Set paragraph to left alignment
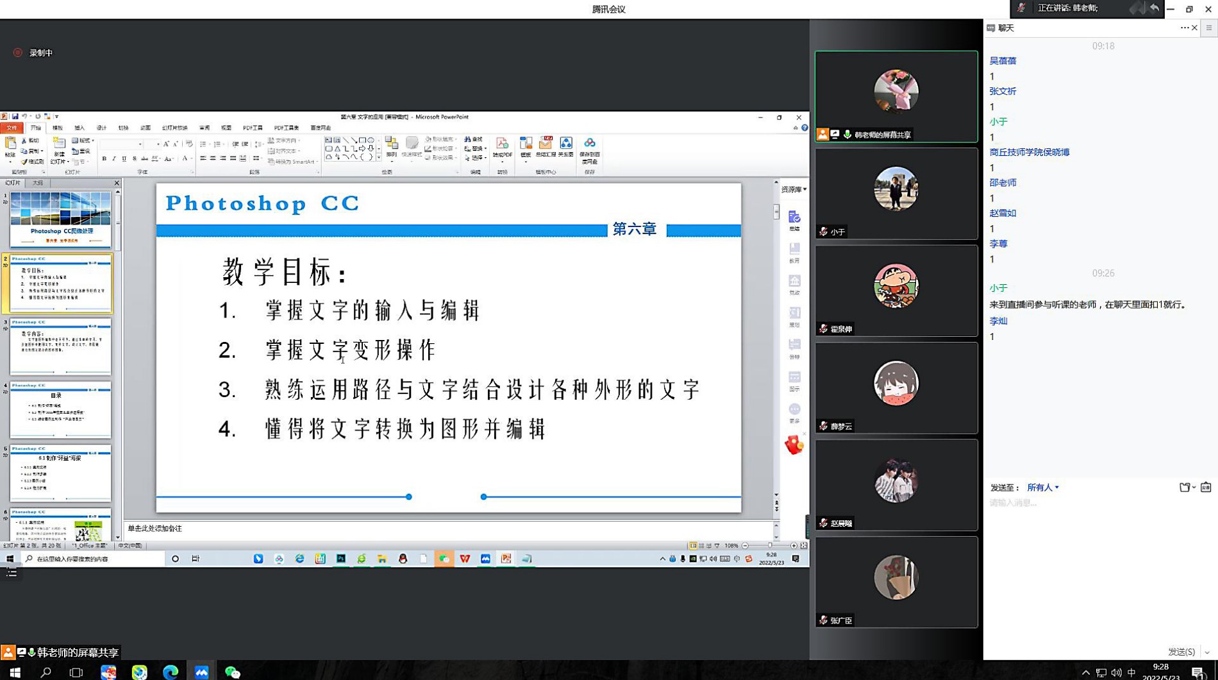 (203, 158)
